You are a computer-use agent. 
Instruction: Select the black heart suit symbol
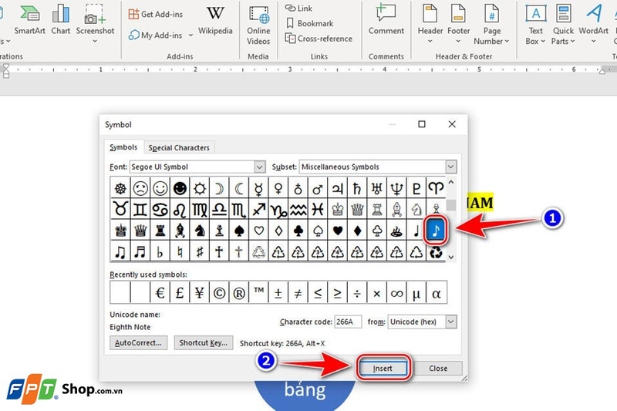pos(337,231)
